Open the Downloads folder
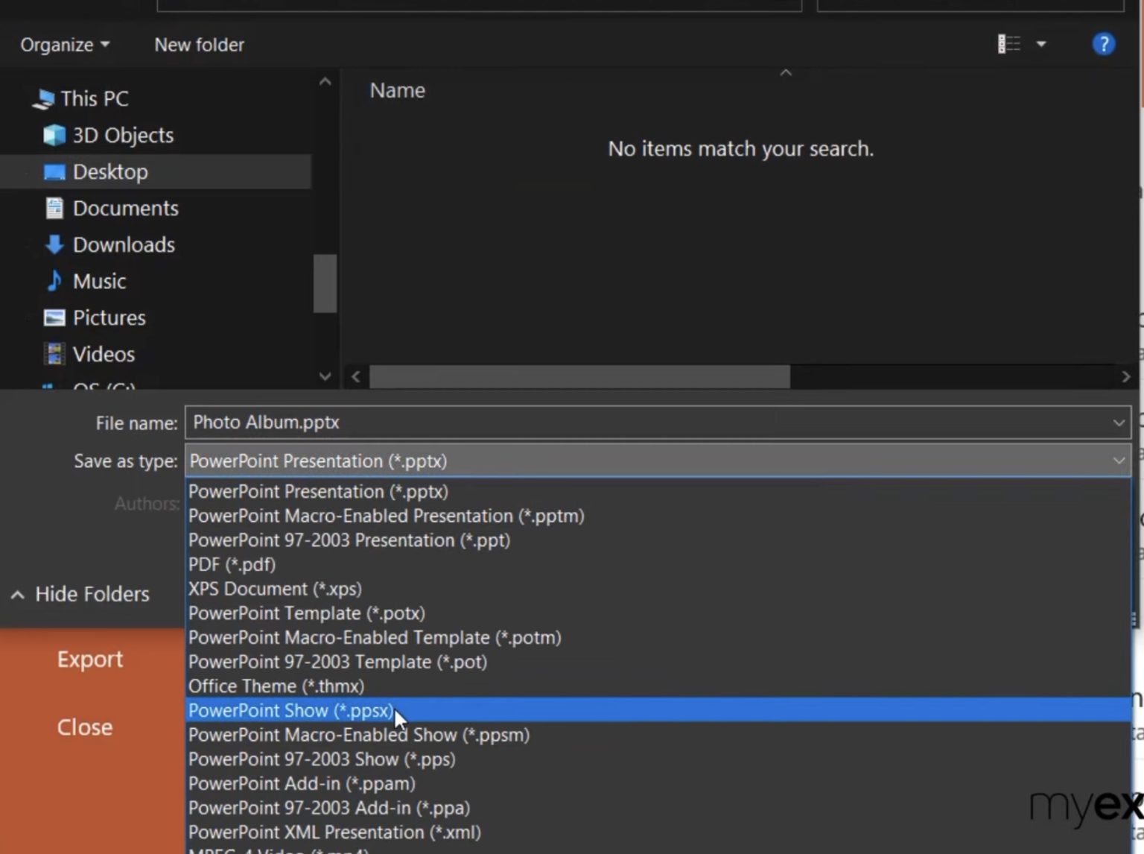1144x854 pixels. pyautogui.click(x=124, y=244)
